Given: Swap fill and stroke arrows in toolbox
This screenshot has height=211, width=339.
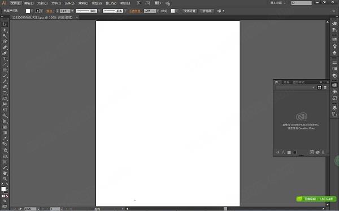Looking at the screenshot, I should 7,184.
